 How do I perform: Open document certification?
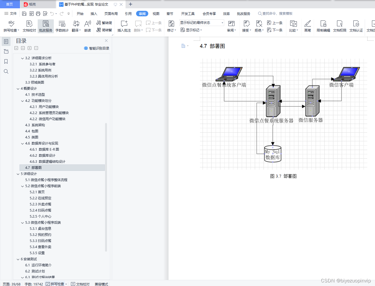[x=356, y=26]
